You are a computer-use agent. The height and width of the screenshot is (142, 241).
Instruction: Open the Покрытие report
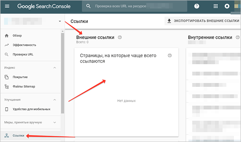tap(20, 77)
